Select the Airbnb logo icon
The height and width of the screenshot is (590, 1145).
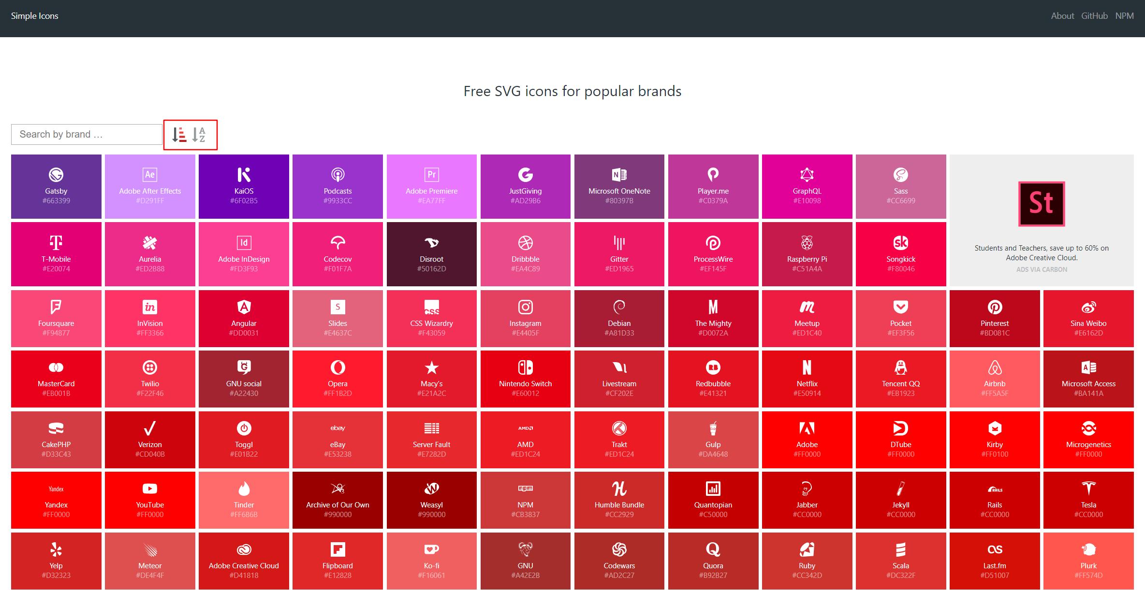point(994,368)
